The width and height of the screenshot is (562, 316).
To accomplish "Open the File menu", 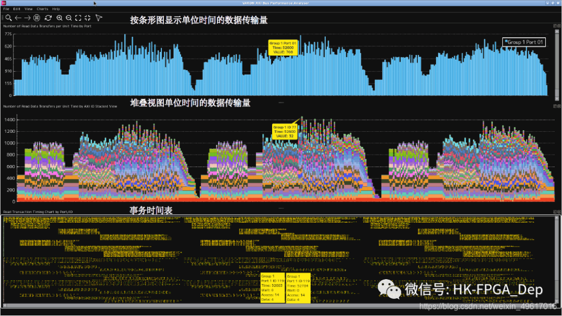I will point(6,9).
